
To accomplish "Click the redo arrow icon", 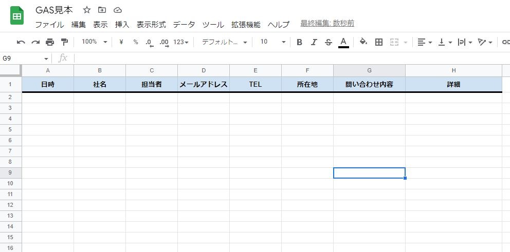I will click(x=35, y=42).
